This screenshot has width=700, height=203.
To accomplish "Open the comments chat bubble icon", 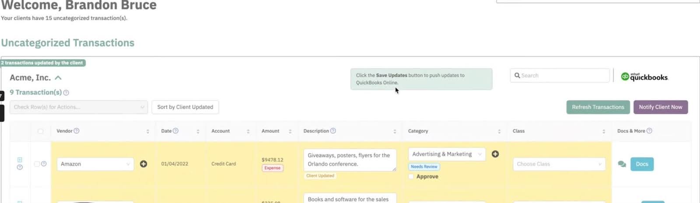I will [622, 164].
